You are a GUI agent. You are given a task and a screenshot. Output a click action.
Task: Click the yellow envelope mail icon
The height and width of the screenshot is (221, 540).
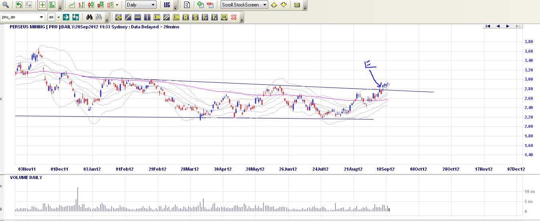click(297, 5)
